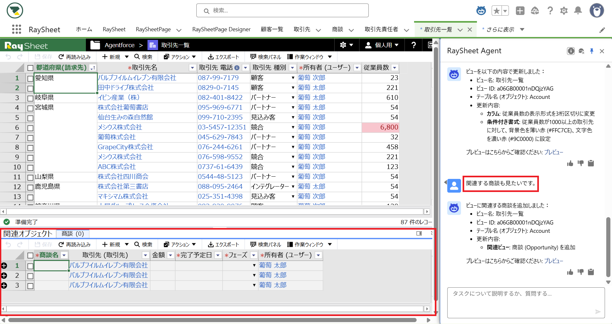Expand the 個人用 dropdown menu
612x324 pixels.
pos(382,45)
